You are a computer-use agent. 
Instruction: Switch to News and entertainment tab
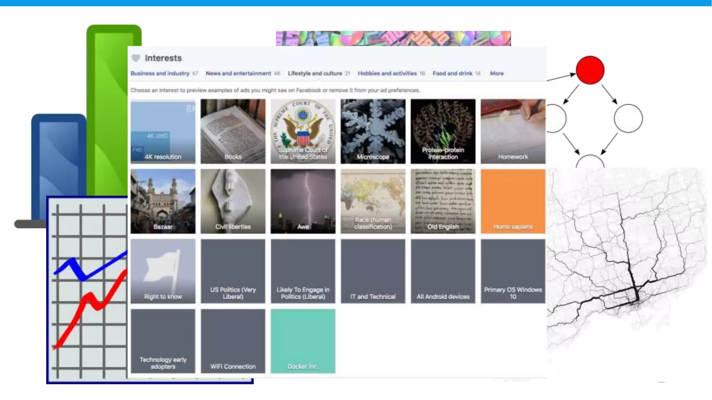coord(238,73)
